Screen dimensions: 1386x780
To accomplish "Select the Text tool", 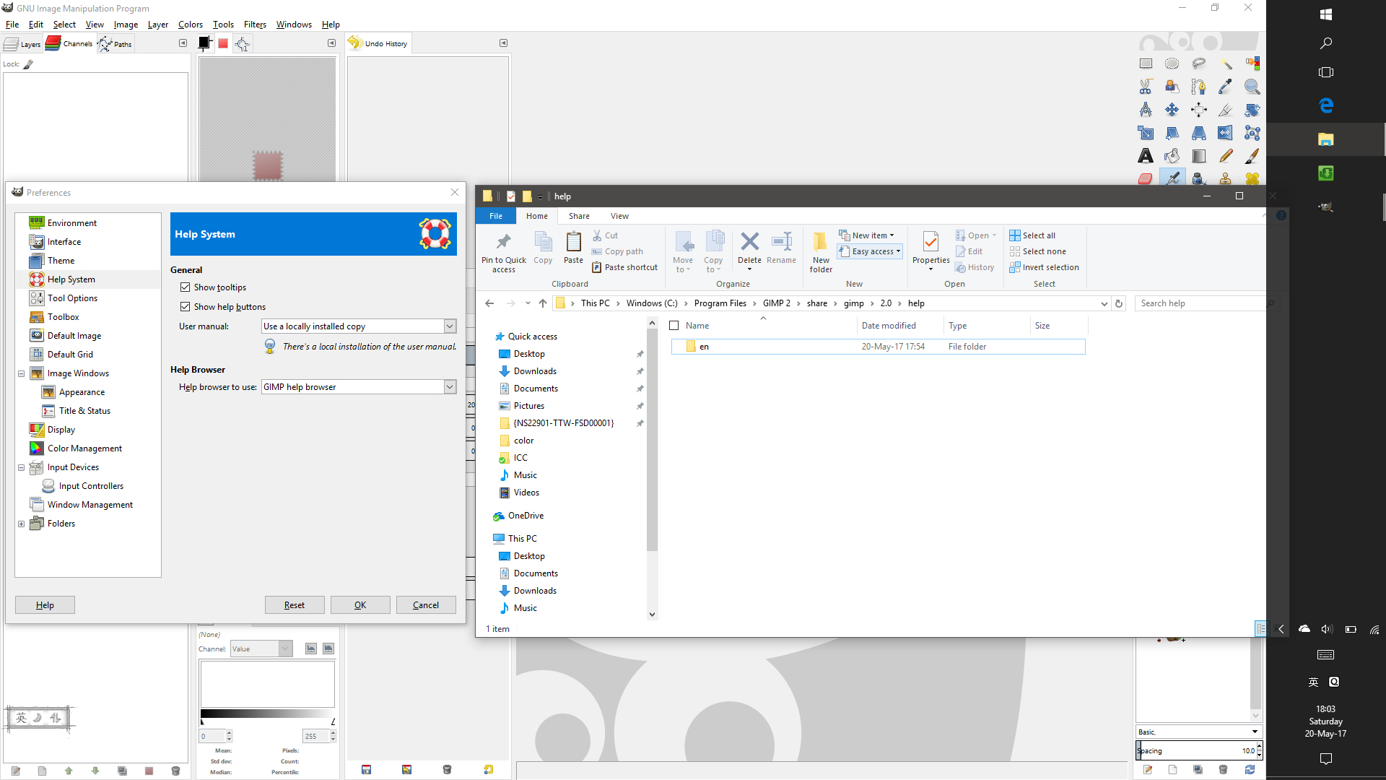I will (x=1146, y=156).
